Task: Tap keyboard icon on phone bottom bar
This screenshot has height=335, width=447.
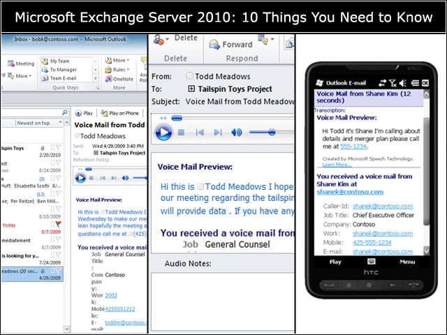Action: pos(372,262)
